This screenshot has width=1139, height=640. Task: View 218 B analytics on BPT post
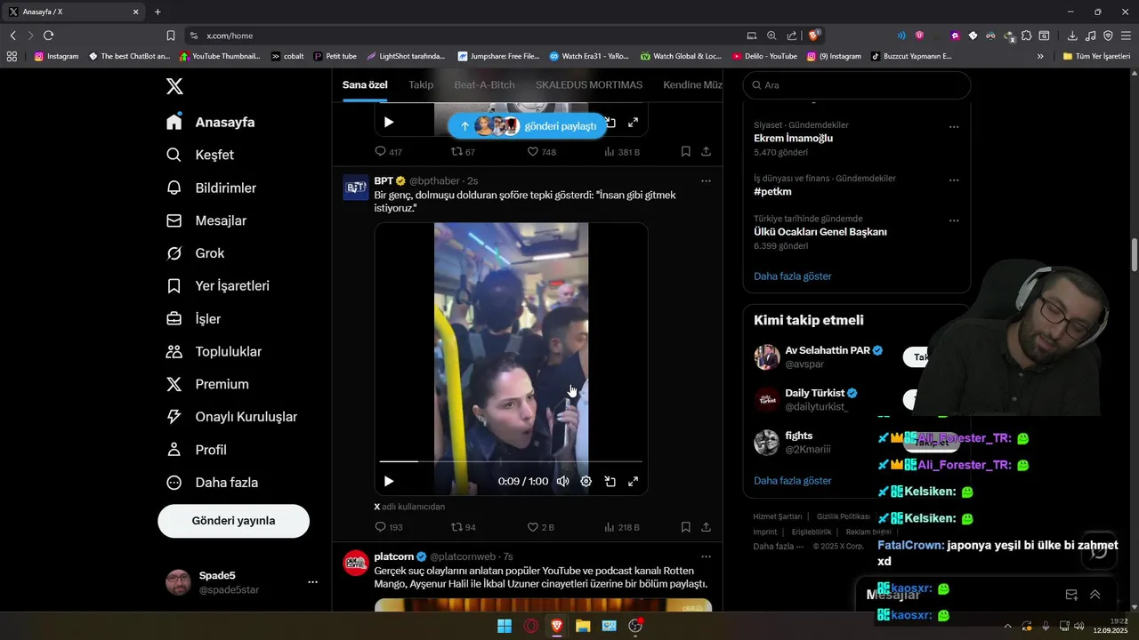pyautogui.click(x=622, y=527)
